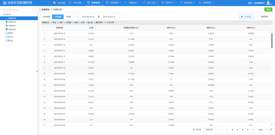
Task: Click the 高锰酸盐指数(mg/L) column header
Action: tap(131, 28)
